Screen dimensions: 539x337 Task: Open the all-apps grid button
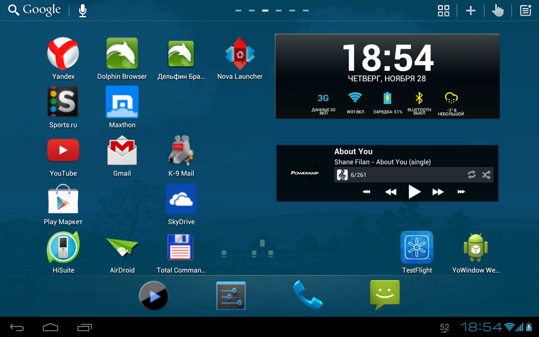[443, 11]
